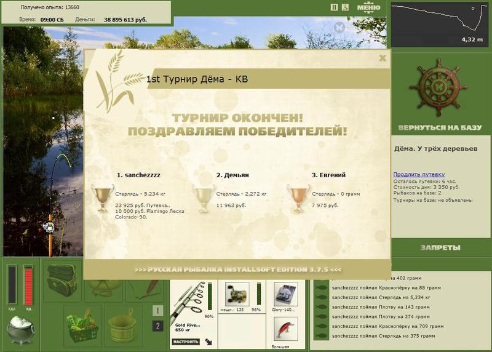Screen dimensions: 492x352
Task: Pause the game with the pause icon
Action: click(334, 7)
